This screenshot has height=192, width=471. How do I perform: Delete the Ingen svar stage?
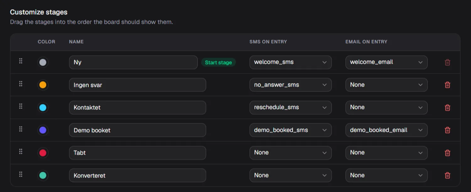447,85
